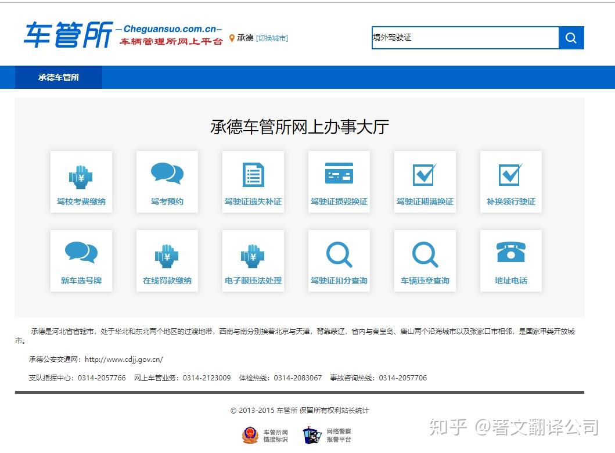Click the 驾驶证损毁换证 icon
Screen dimensions: 615x453
tap(339, 181)
